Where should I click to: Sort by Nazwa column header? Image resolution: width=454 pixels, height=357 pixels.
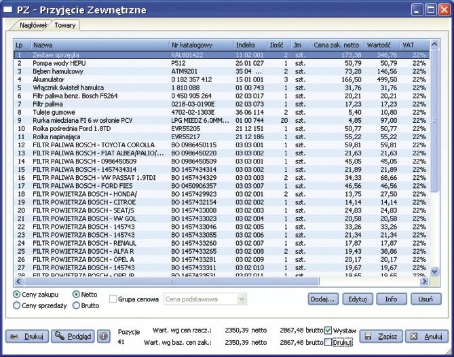pyautogui.click(x=100, y=45)
